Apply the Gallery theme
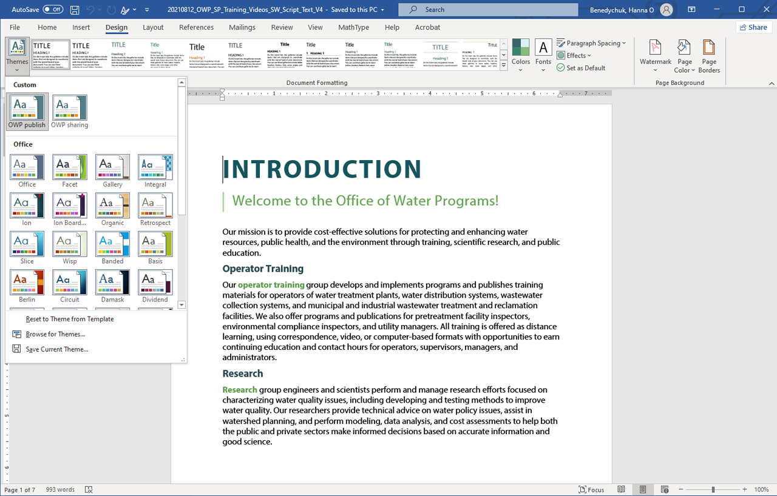This screenshot has height=496, width=777. 112,171
